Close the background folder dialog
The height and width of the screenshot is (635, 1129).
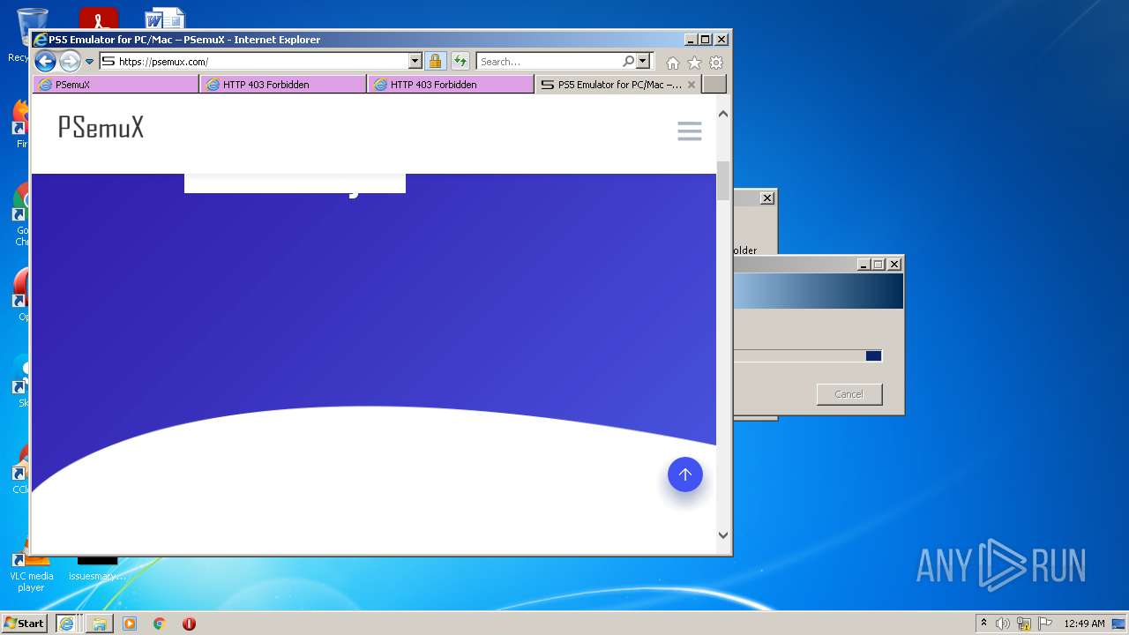coord(767,198)
